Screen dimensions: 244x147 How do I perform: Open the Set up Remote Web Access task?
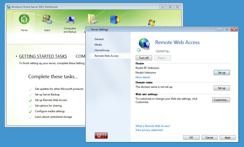[x=51, y=100]
